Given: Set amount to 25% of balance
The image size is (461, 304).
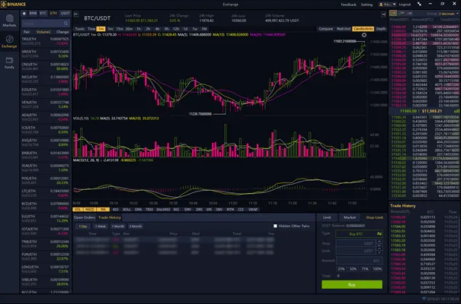Looking at the screenshot, I should click(x=341, y=269).
